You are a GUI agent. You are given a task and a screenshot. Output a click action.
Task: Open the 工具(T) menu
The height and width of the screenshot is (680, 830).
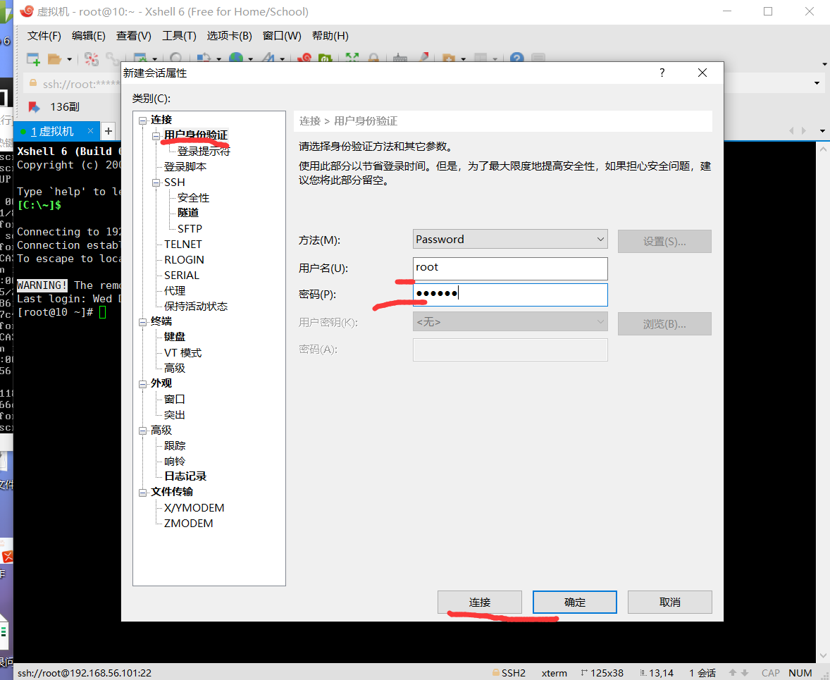point(178,35)
